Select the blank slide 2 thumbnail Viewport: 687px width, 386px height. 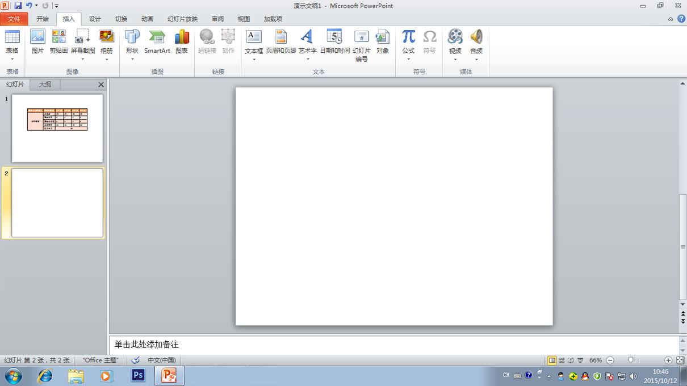(x=57, y=203)
